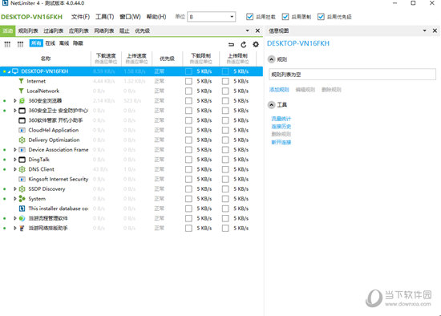Select the hidden filter button
The image size is (441, 316).
click(78, 43)
